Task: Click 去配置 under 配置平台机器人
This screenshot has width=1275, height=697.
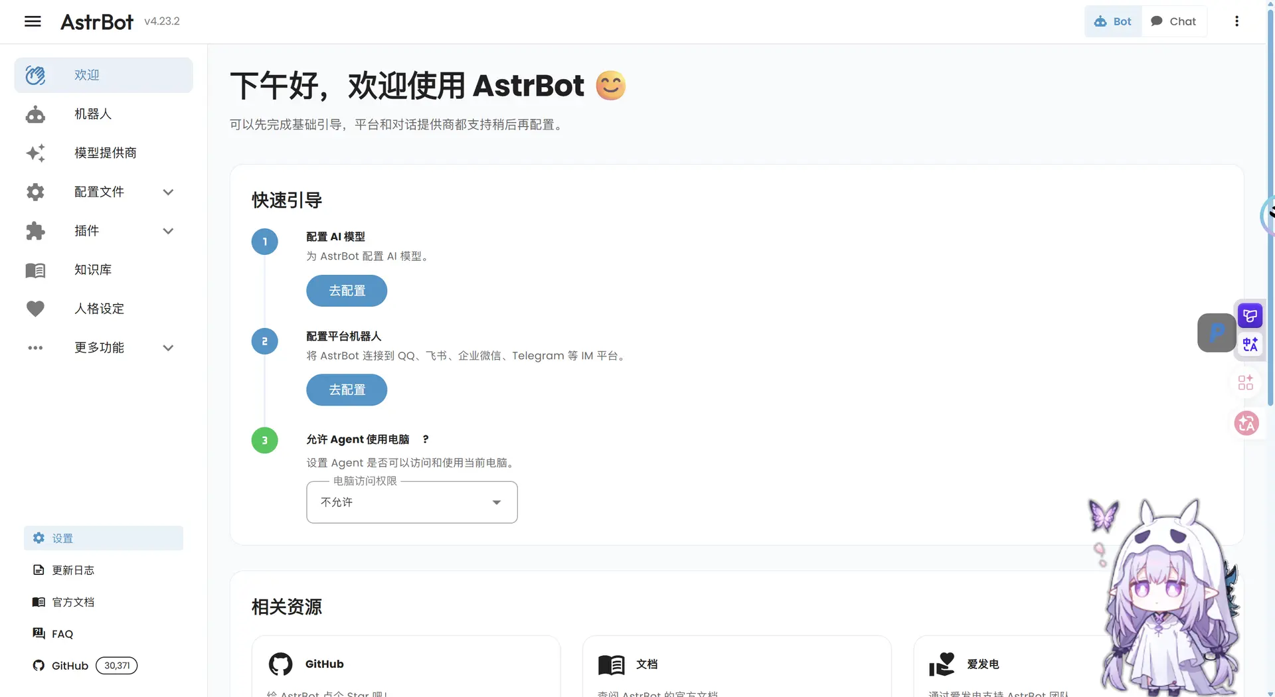Action: [347, 390]
